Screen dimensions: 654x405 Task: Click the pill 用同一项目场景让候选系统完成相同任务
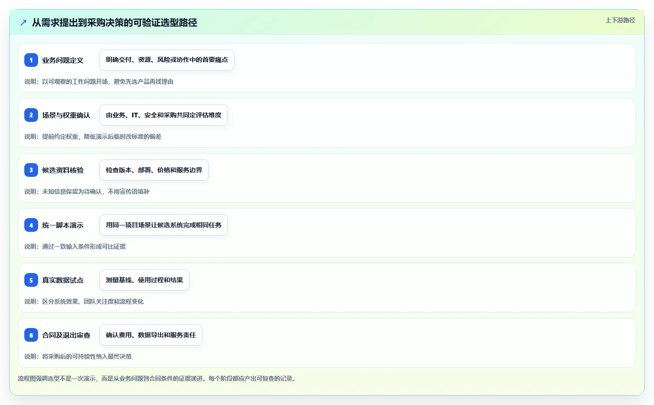coord(164,225)
